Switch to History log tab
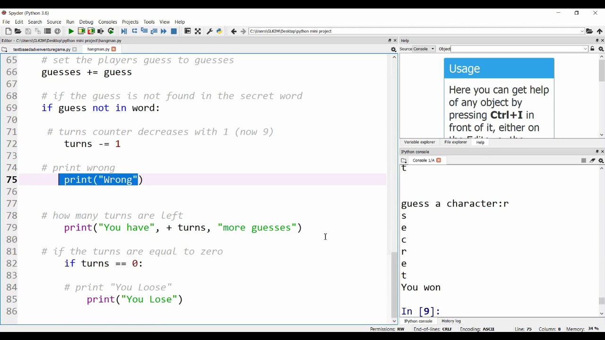This screenshot has width=605, height=340. pos(451,321)
